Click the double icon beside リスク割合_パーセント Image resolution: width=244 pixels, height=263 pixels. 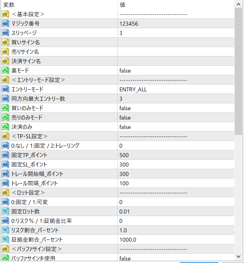[x=5, y=230]
